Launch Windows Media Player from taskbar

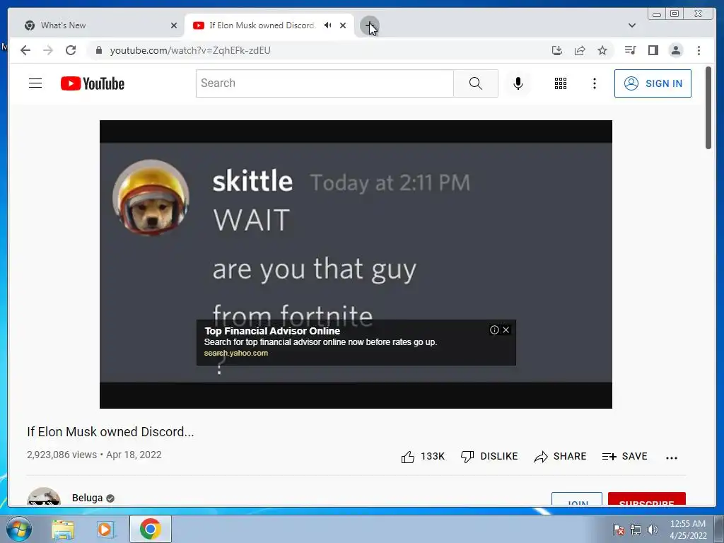click(x=106, y=530)
